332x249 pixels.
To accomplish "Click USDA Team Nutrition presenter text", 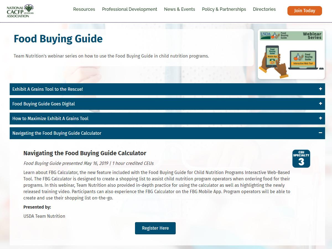I will [44, 216].
